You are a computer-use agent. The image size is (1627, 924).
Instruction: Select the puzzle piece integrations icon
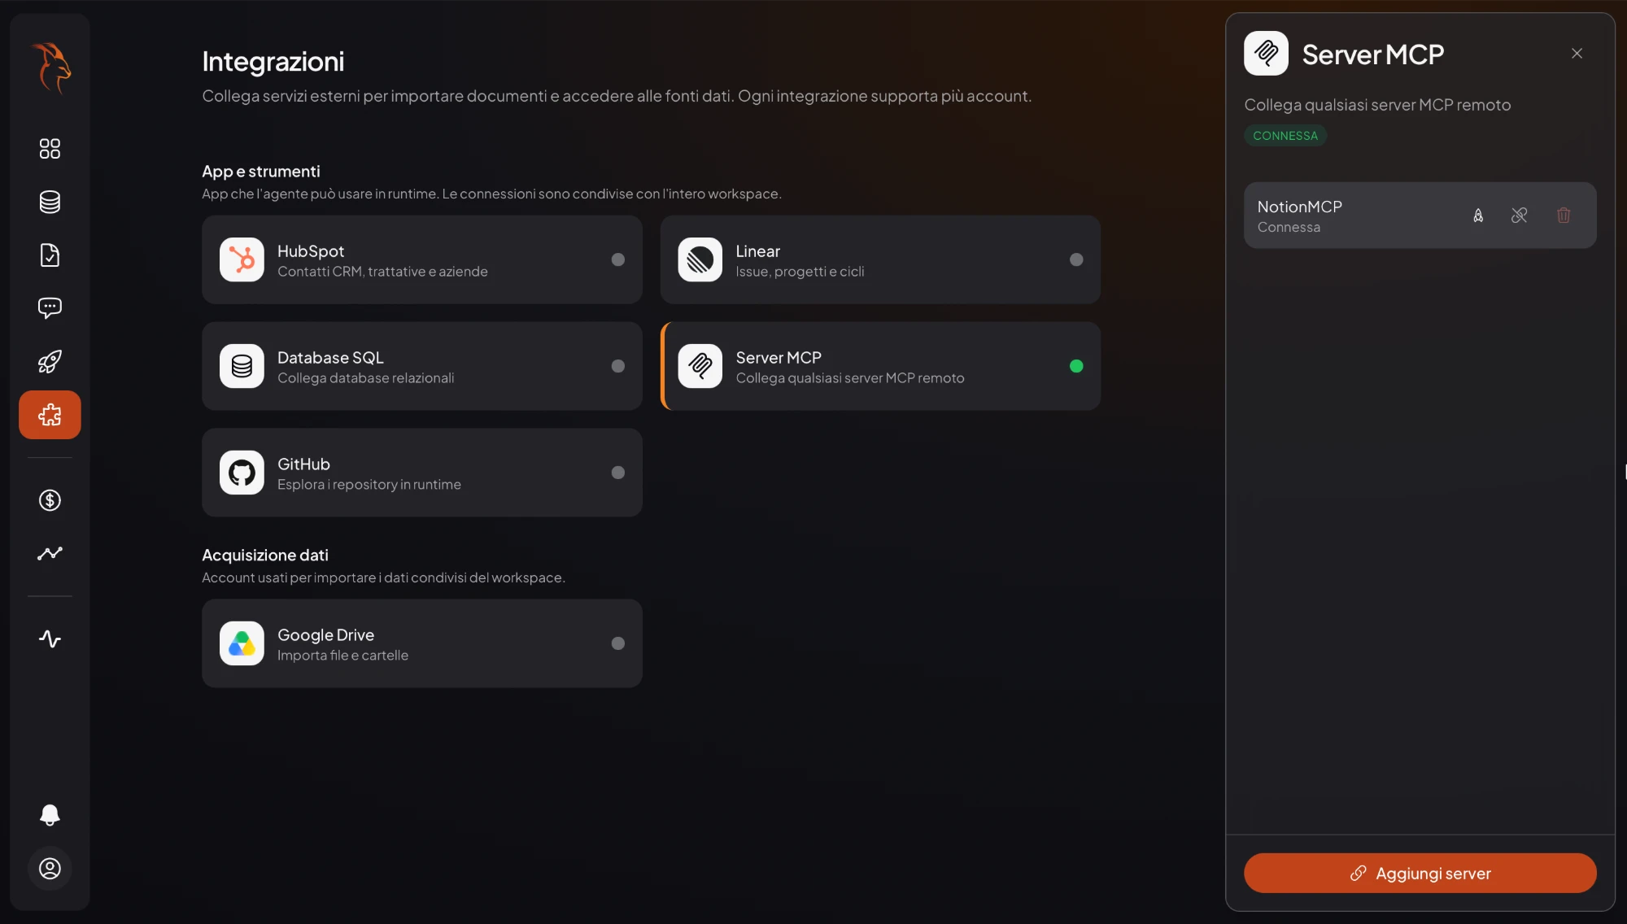click(x=50, y=415)
